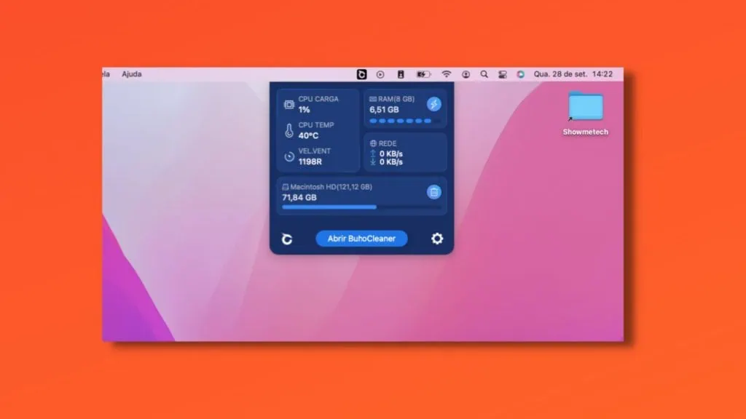Click the network globe icon beside REDE
This screenshot has height=419, width=746.
point(373,144)
